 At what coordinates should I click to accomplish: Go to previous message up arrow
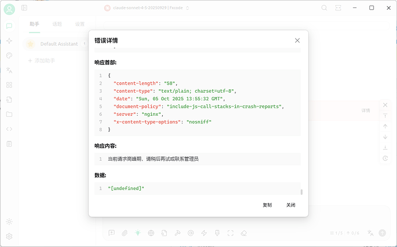(385, 126)
